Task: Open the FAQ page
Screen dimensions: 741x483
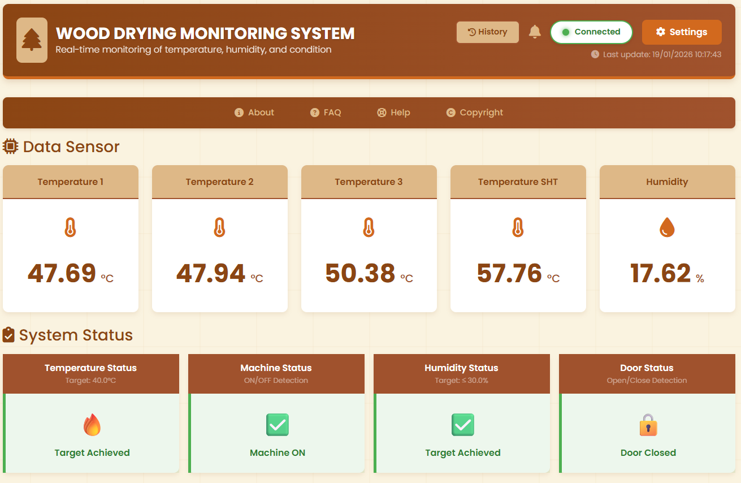Action: click(x=326, y=113)
